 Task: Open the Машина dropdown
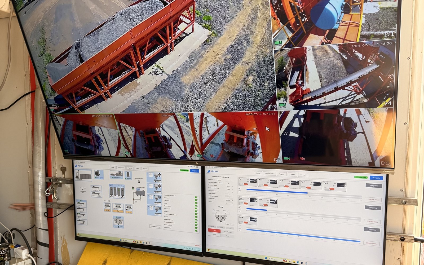tap(229, 204)
